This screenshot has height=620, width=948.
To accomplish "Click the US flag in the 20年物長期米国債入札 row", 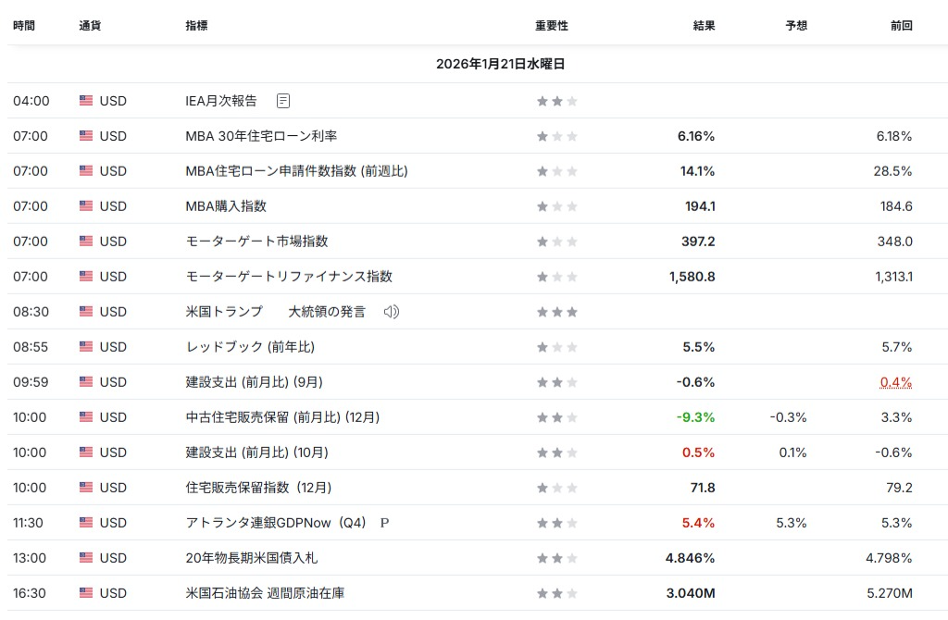I will pyautogui.click(x=86, y=558).
